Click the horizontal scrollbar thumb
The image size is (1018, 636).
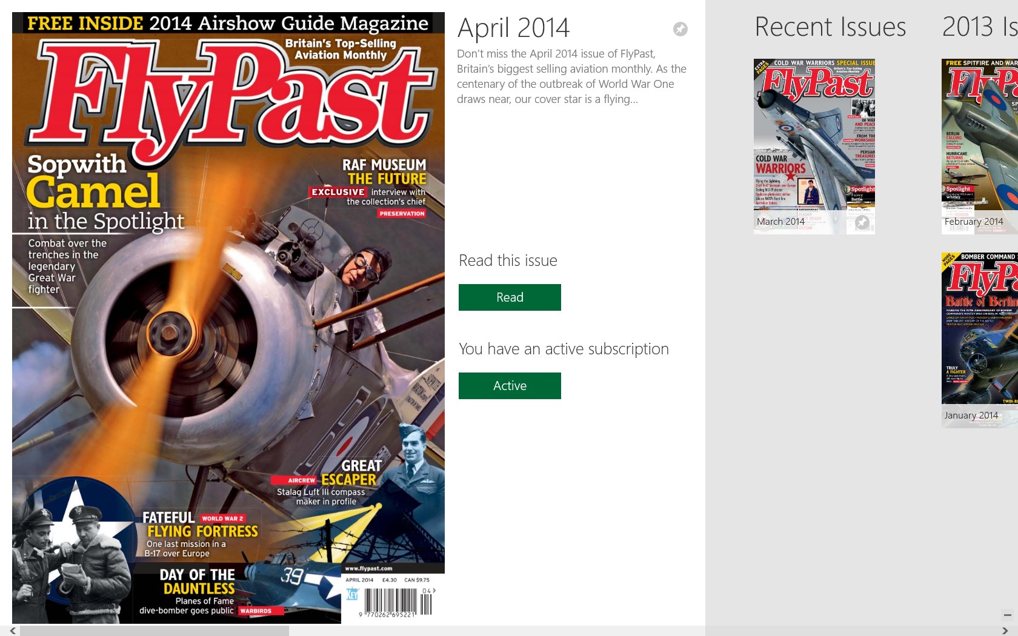pos(155,631)
